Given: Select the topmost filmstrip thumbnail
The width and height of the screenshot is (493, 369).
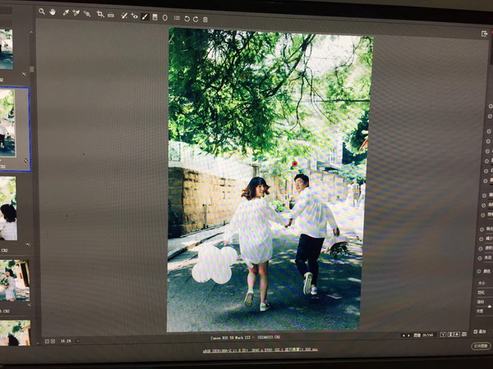Looking at the screenshot, I should [7, 49].
